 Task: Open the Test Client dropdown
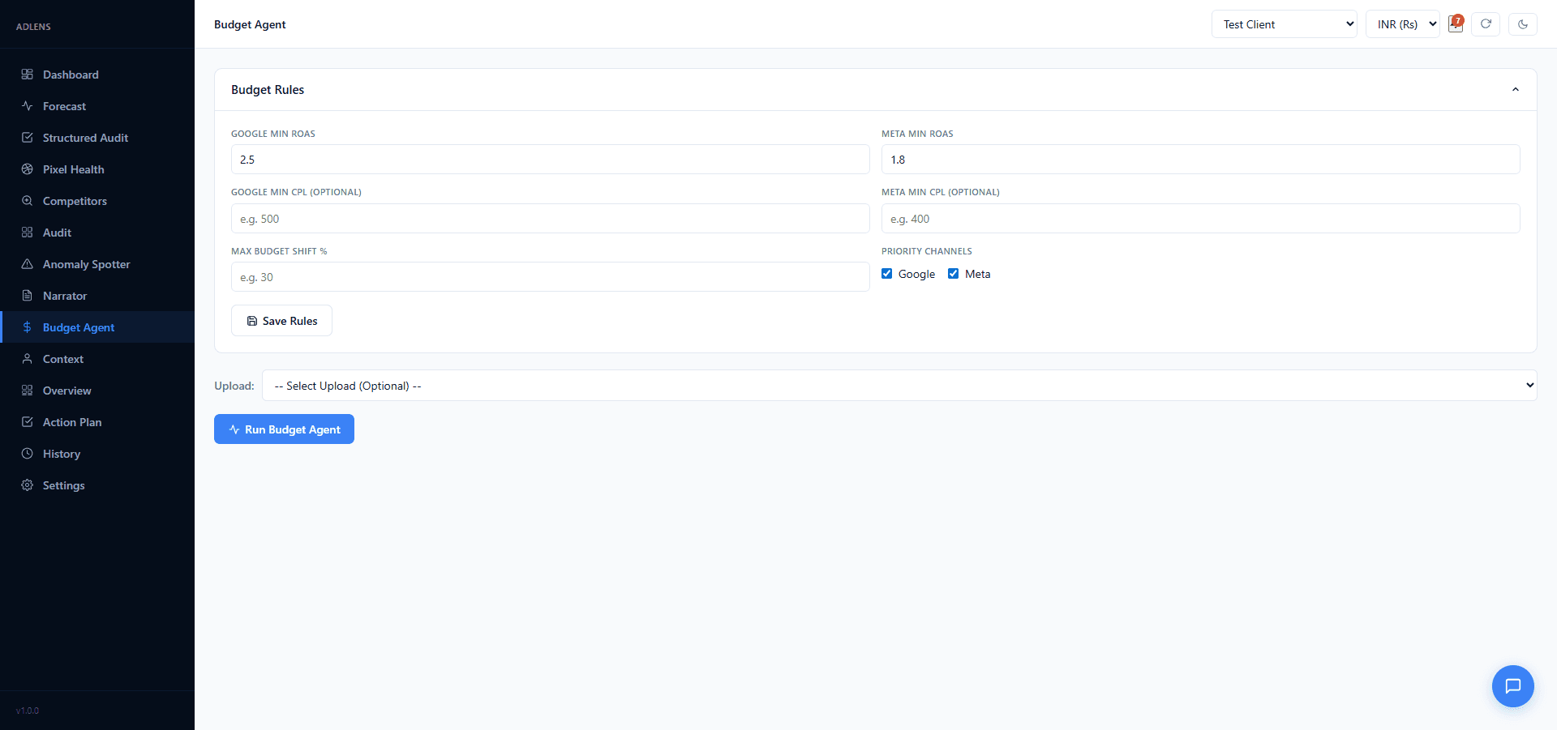coord(1284,23)
